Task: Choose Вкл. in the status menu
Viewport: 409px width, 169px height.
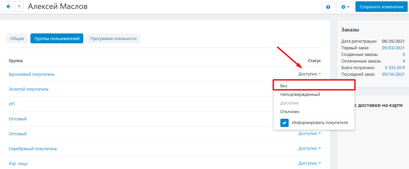Action: pyautogui.click(x=314, y=86)
